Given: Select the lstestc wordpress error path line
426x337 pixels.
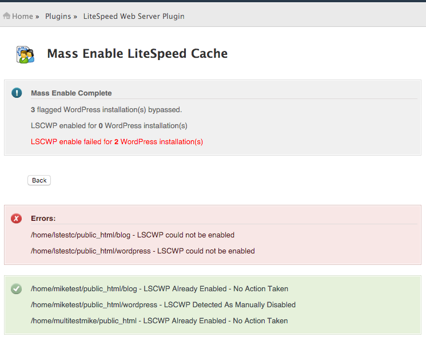Looking at the screenshot, I should click(142, 251).
